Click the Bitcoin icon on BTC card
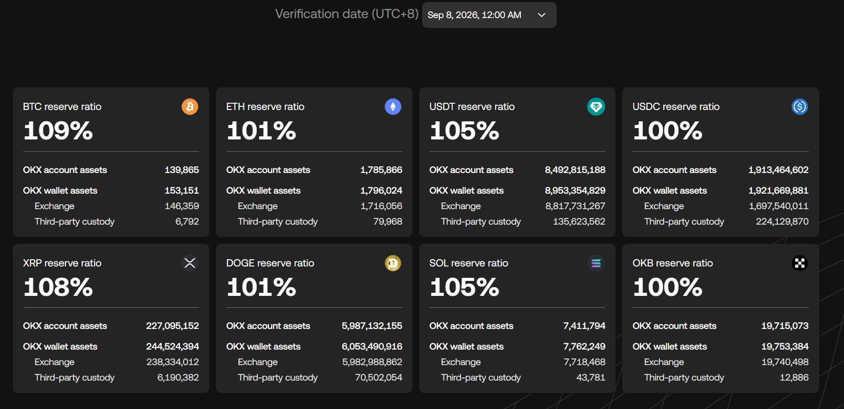844x409 pixels. 190,107
